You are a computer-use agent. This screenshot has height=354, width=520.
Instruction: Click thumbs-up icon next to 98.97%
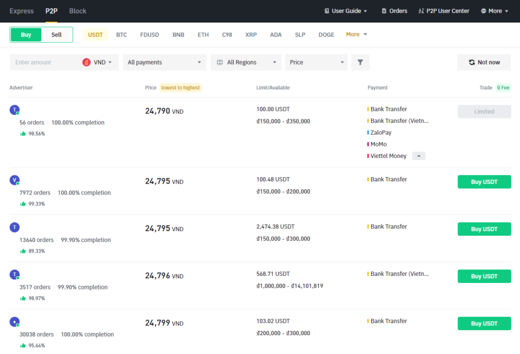point(23,298)
